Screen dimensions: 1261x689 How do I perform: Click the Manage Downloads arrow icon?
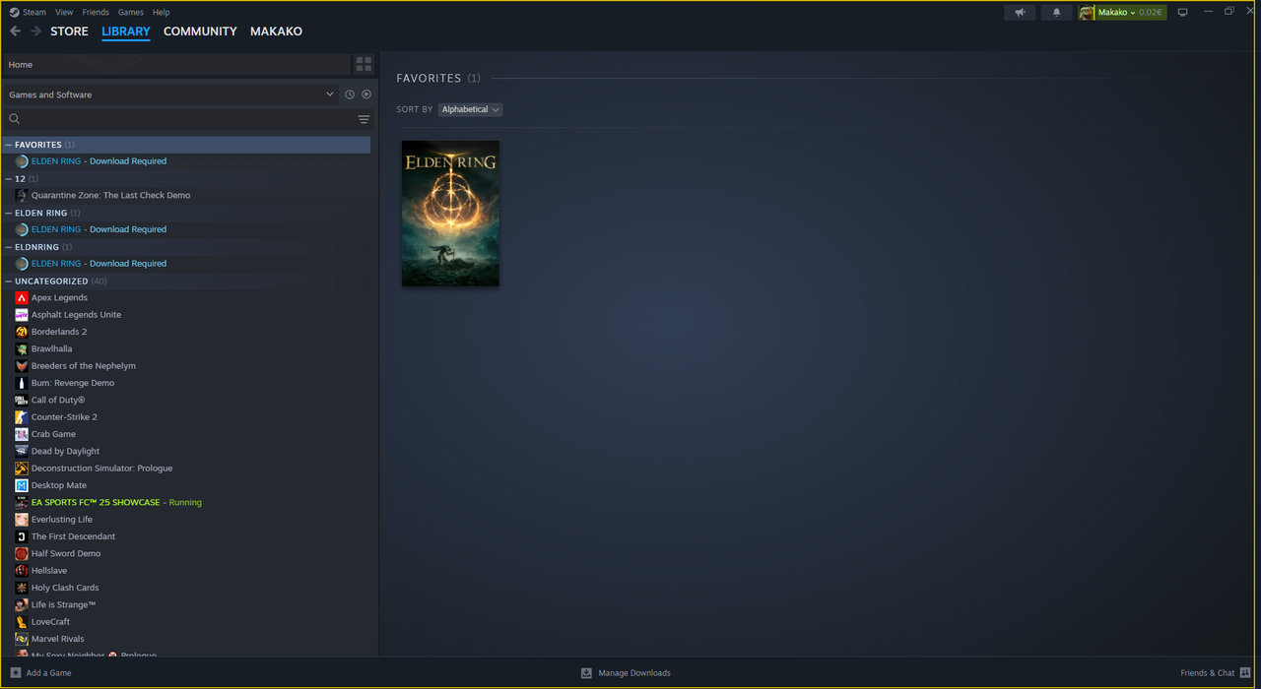click(x=586, y=673)
